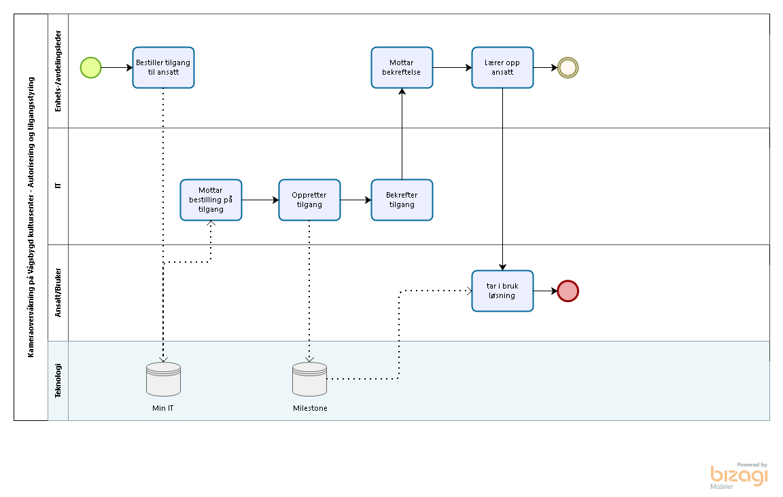This screenshot has height=497, width=783.
Task: Select the 'Mottar bestilling på tilgang' task
Action: click(211, 200)
